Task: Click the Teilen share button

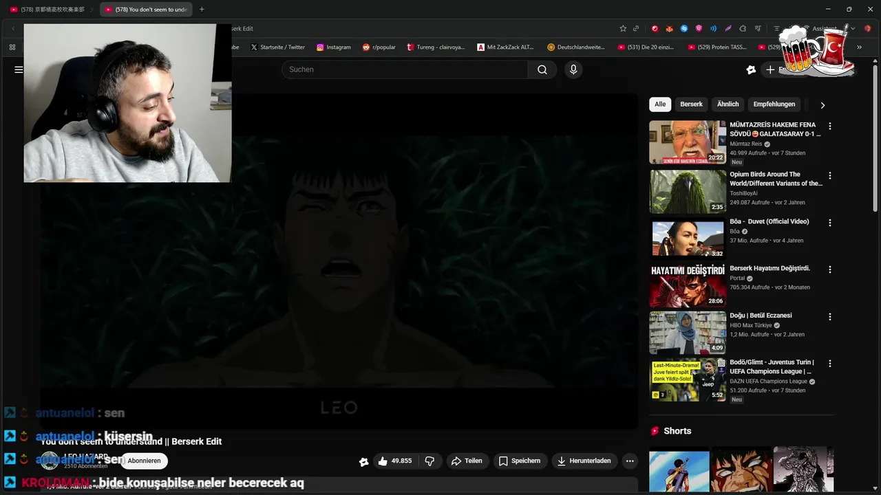Action: 467,461
